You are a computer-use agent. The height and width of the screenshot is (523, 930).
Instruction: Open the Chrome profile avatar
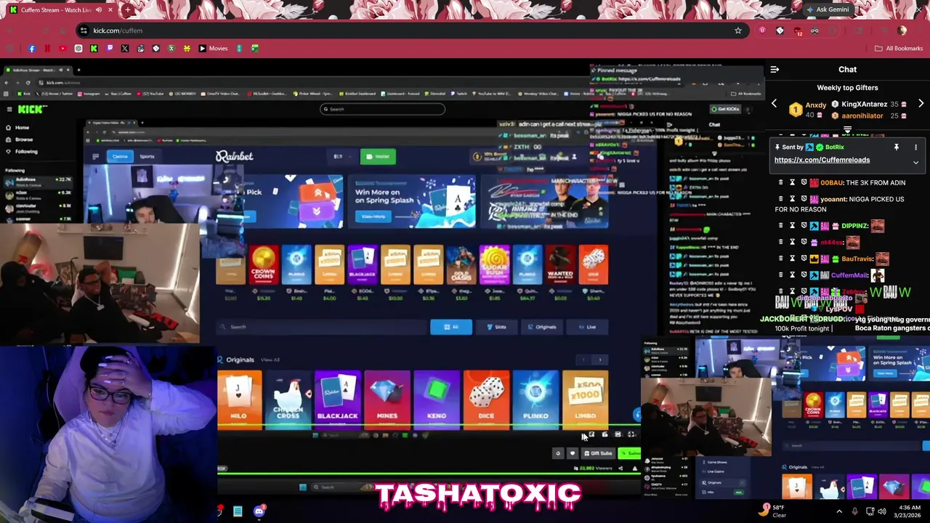902,31
